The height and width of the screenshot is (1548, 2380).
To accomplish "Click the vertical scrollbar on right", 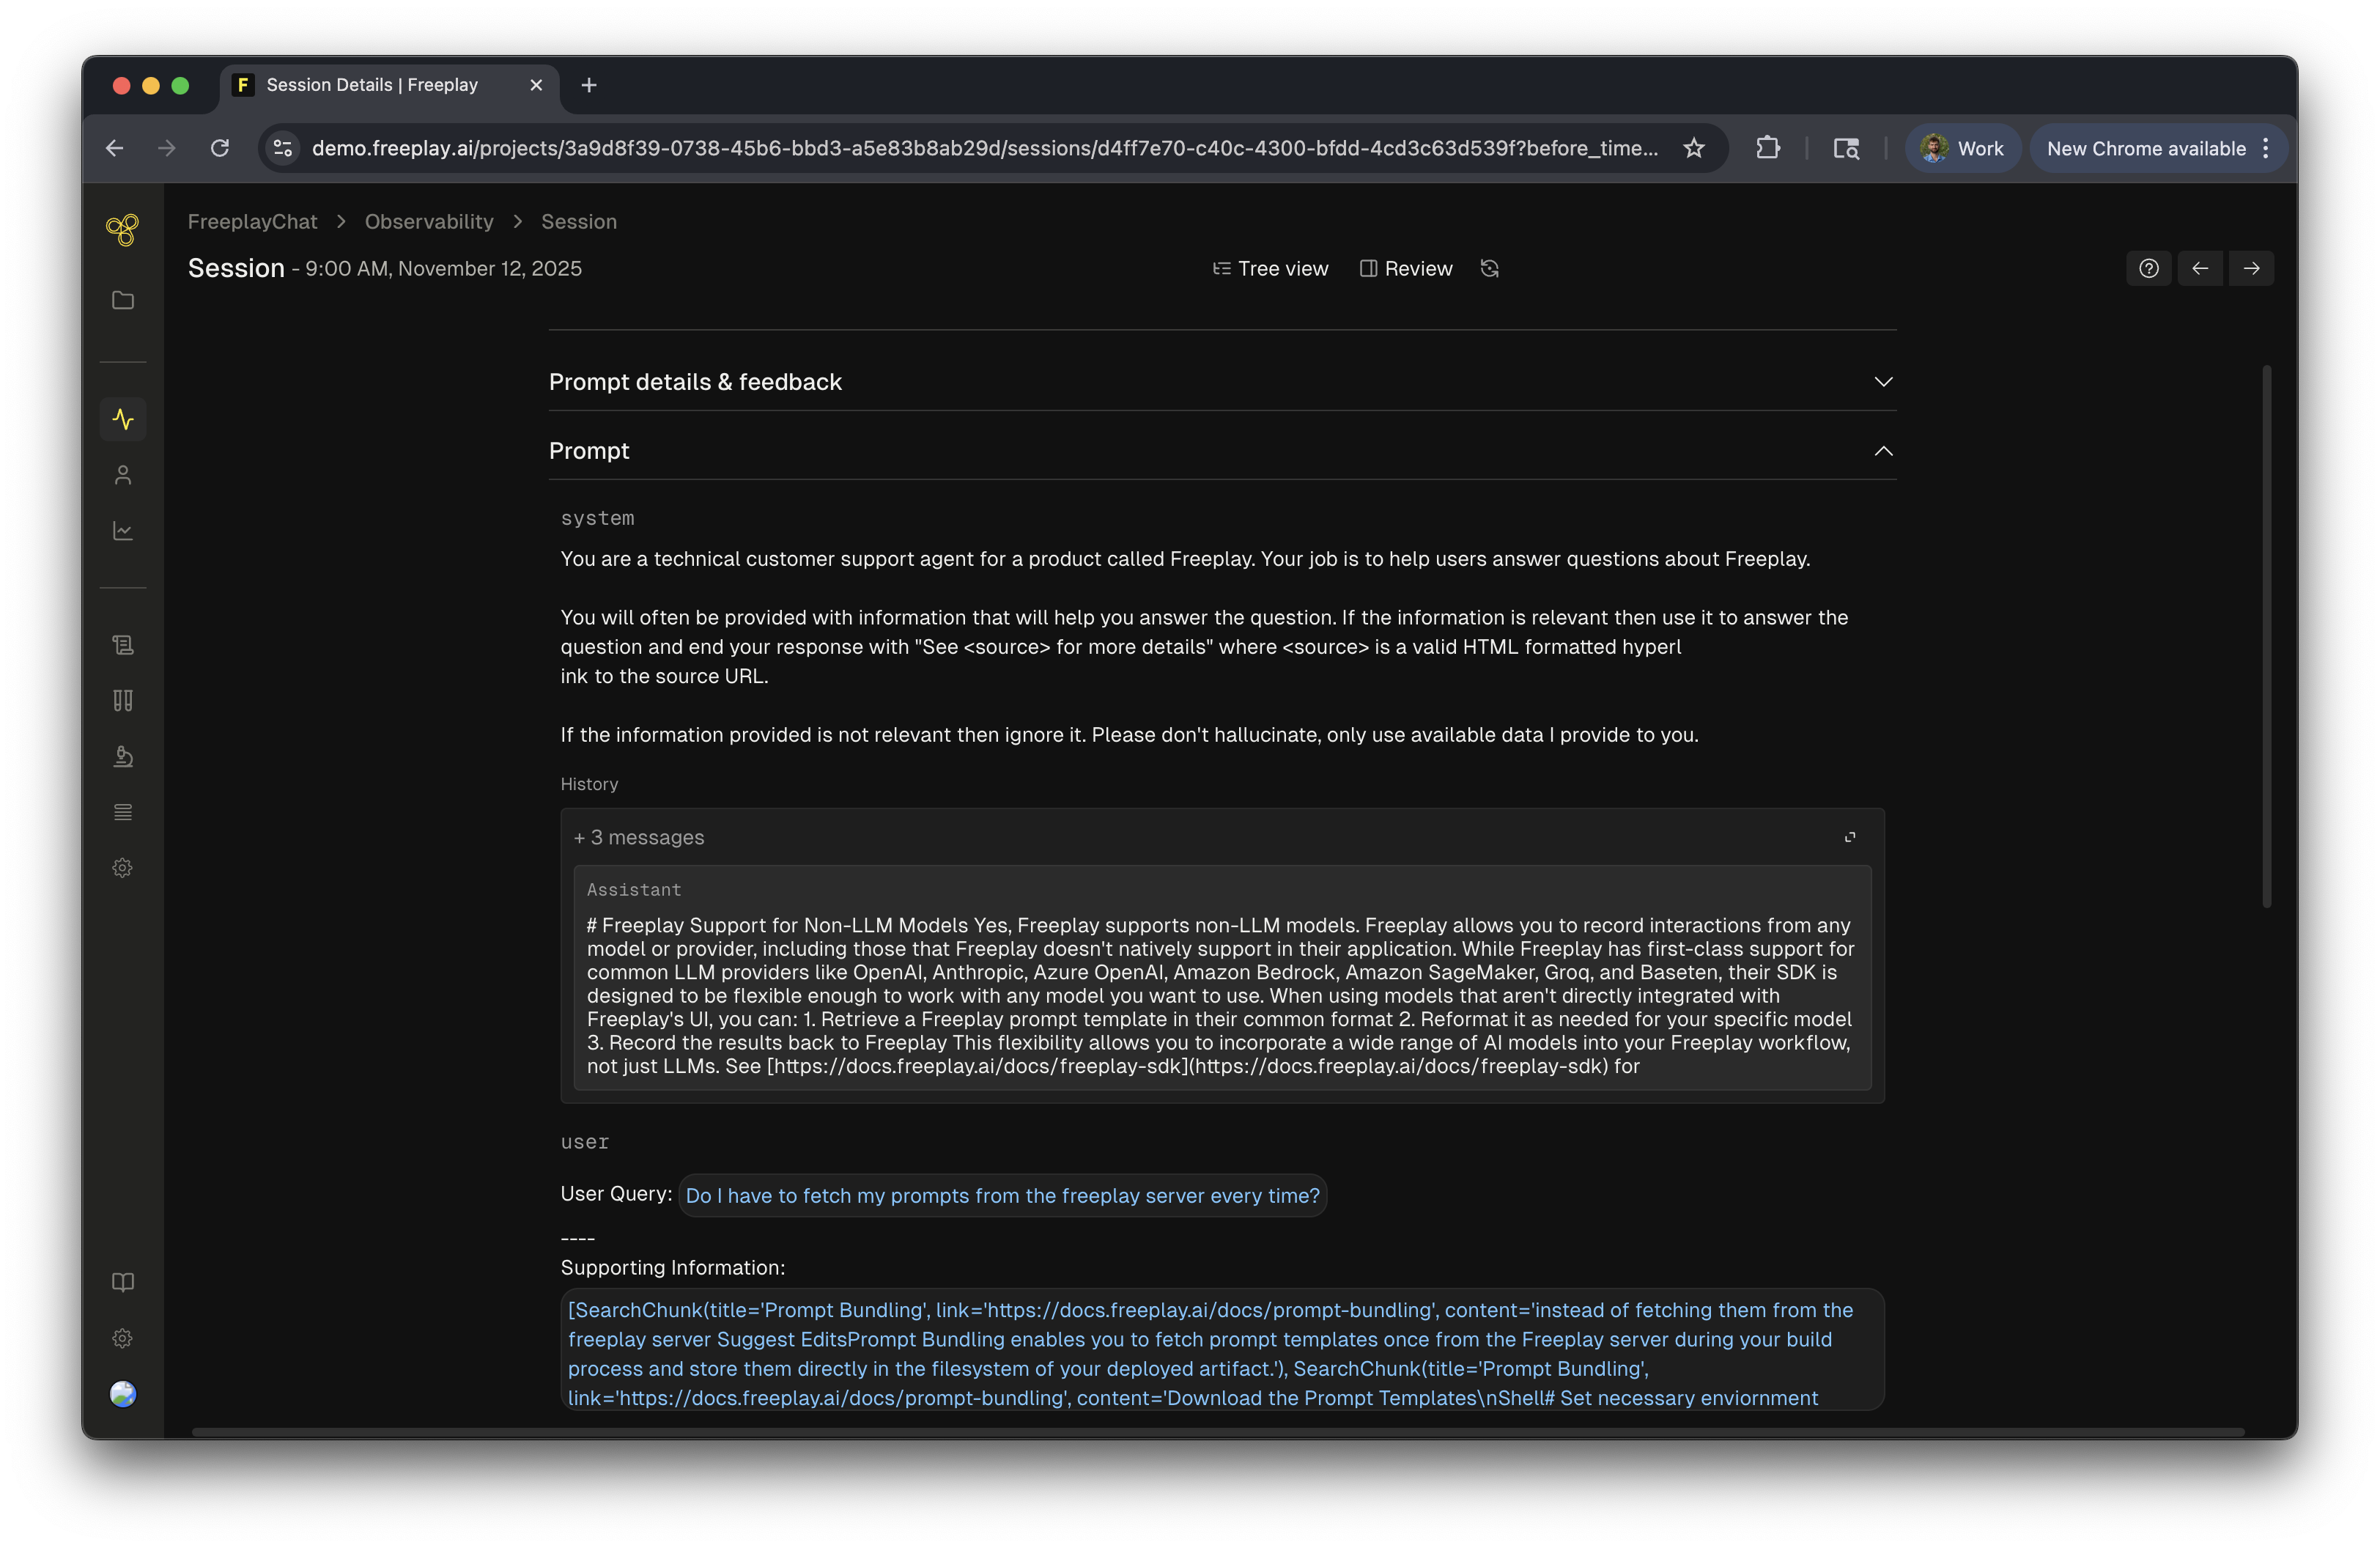I will [2266, 636].
